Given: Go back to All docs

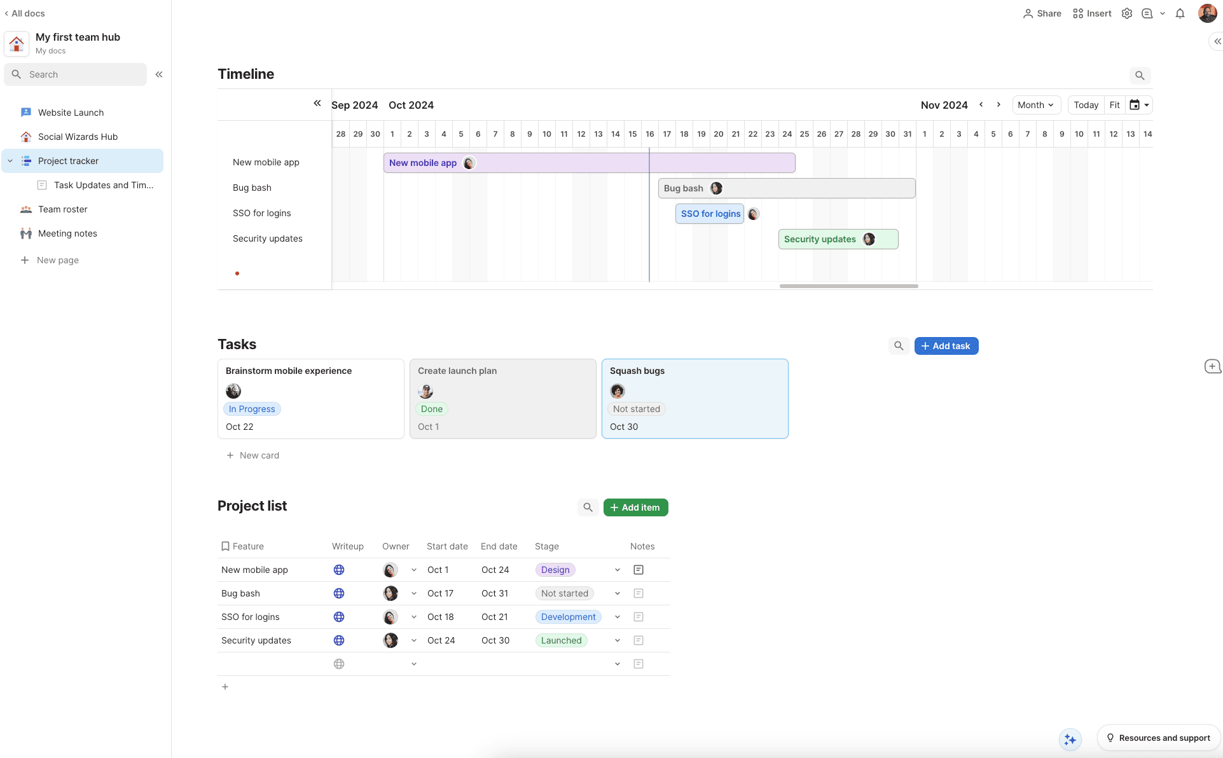Looking at the screenshot, I should (24, 13).
